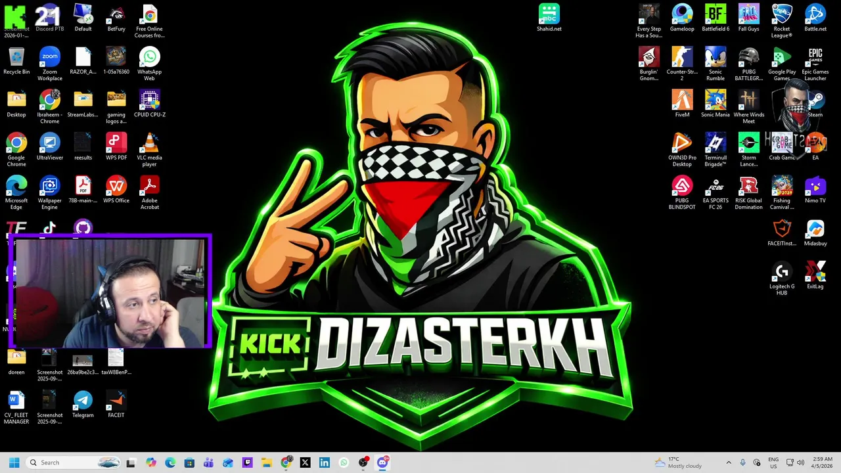Launch Sonic Mania
This screenshot has width=841, height=473.
[716, 104]
